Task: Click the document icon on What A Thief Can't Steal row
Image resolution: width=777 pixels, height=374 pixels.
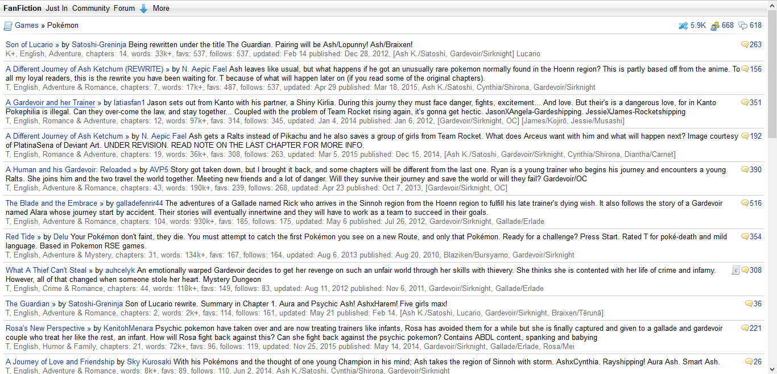Action: (736, 270)
